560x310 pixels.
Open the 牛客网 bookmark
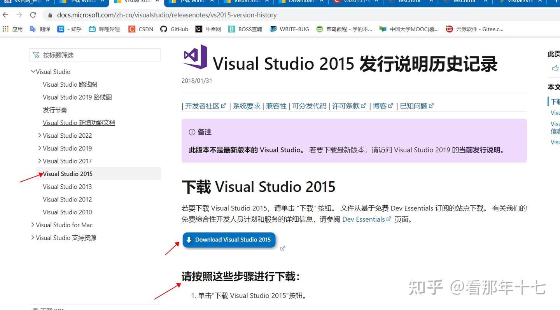click(x=208, y=28)
